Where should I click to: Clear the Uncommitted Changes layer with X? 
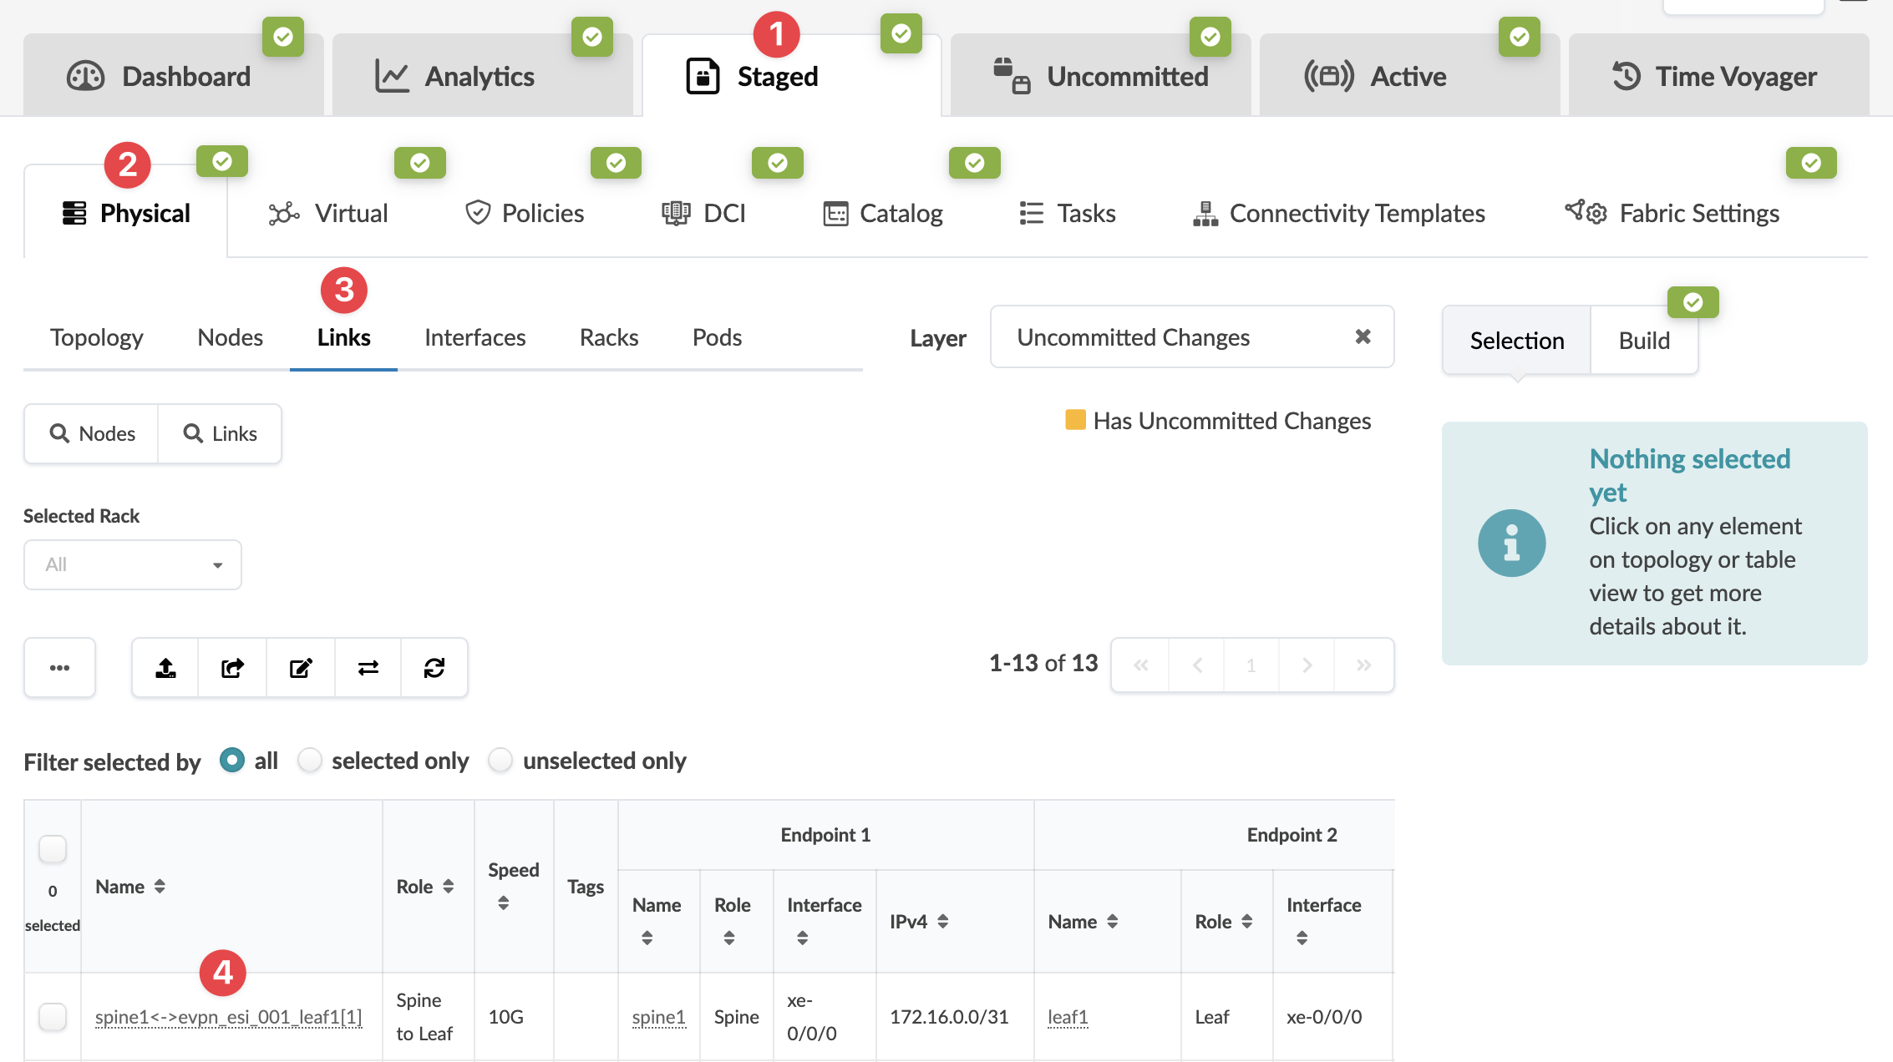pyautogui.click(x=1363, y=336)
